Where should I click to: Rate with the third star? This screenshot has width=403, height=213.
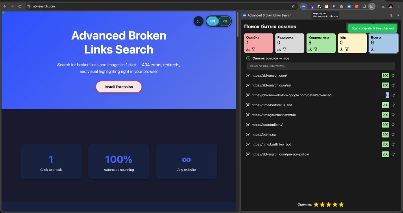[329, 204]
